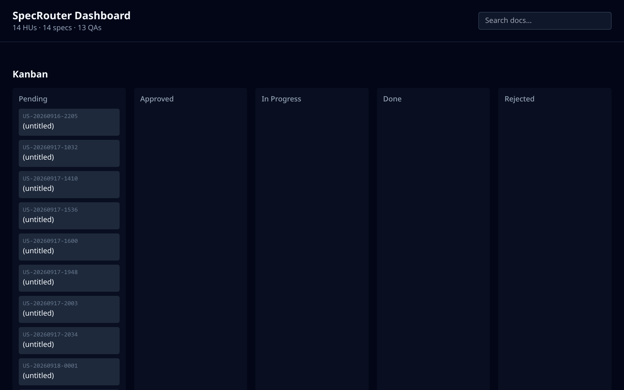Click the SpecRouter Dashboard title
Image resolution: width=624 pixels, height=390 pixels.
tap(71, 16)
